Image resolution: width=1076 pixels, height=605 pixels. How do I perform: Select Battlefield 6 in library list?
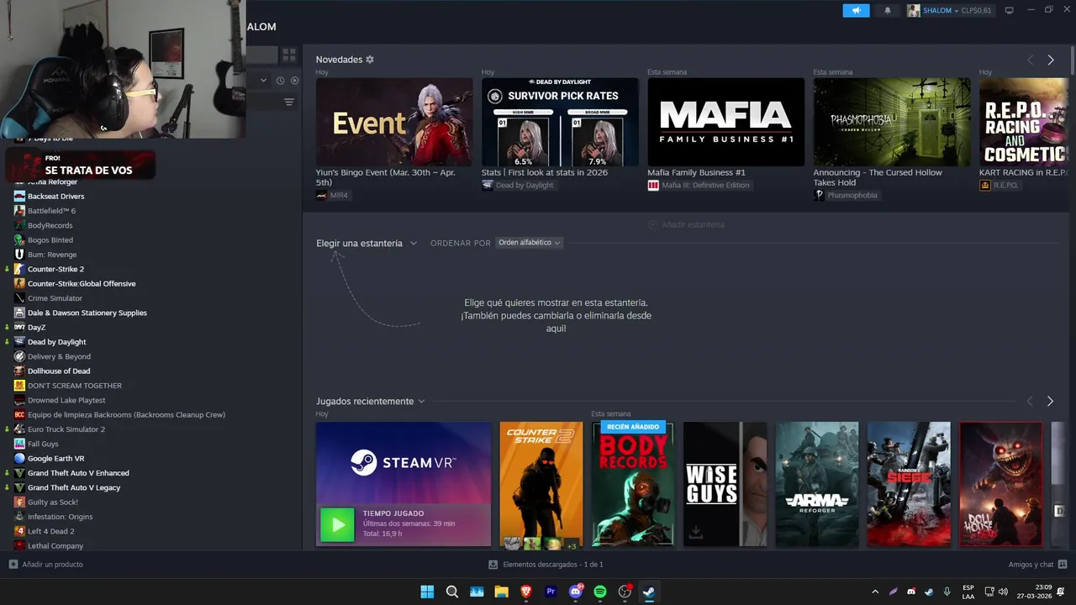point(51,211)
